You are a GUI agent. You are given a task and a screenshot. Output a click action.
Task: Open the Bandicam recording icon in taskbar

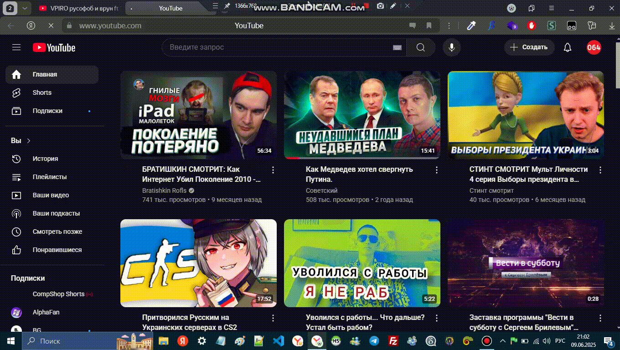[487, 341]
